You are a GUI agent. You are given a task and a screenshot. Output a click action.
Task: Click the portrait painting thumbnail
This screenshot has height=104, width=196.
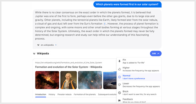pos(69,80)
